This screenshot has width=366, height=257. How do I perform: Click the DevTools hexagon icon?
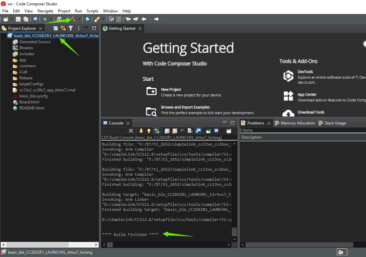[x=288, y=76]
